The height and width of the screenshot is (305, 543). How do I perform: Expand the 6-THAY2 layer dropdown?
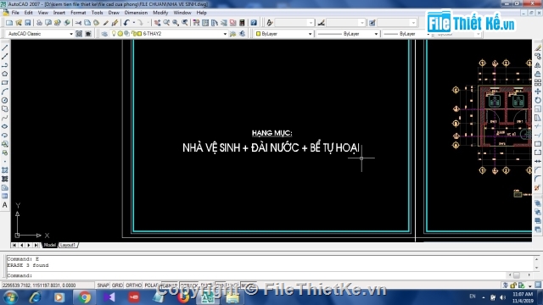click(x=225, y=34)
